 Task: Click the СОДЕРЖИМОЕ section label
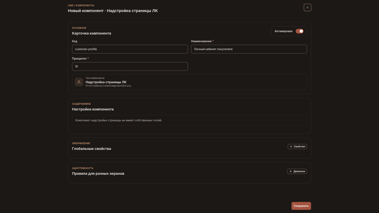(81, 104)
